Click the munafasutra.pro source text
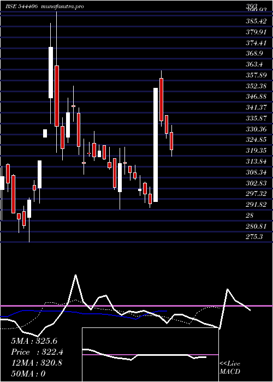The width and height of the screenshot is (273, 382). coord(63,7)
